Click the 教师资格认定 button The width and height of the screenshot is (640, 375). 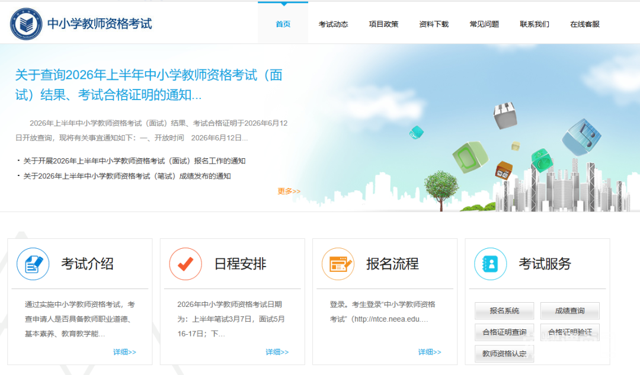click(504, 354)
